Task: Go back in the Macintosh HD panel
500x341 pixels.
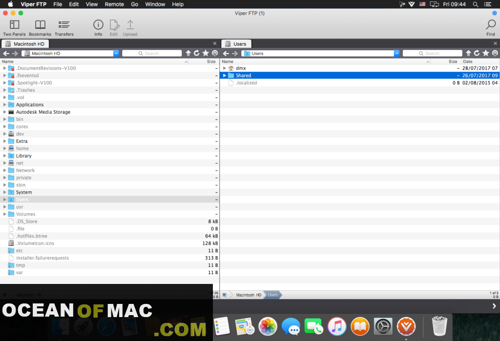Action: pos(6,53)
